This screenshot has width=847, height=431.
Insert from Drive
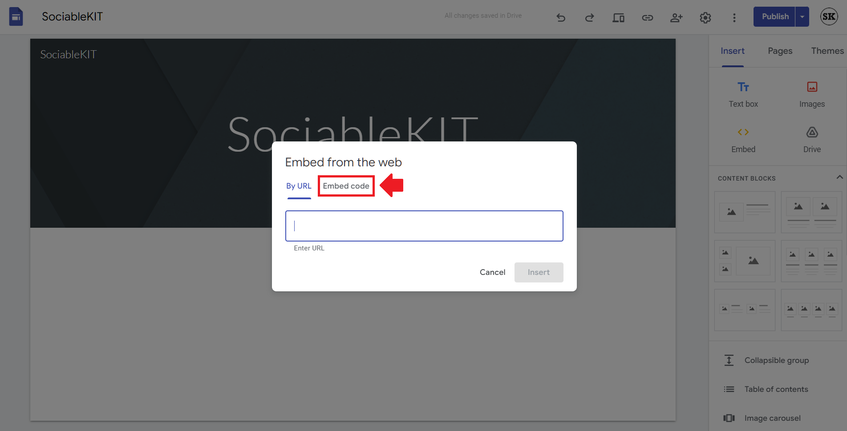(812, 140)
